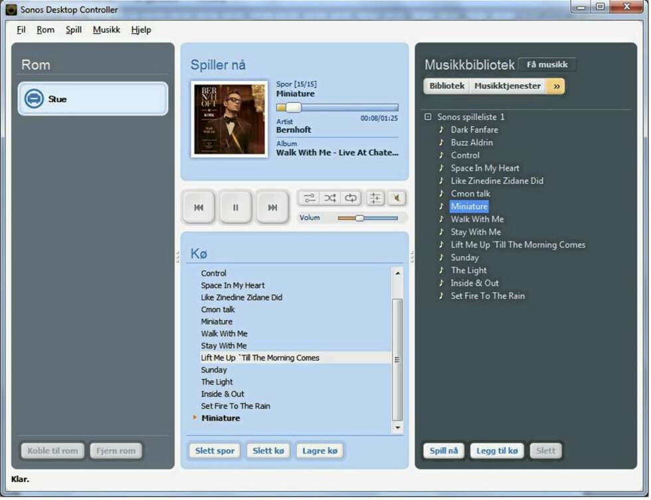Image resolution: width=651 pixels, height=500 pixels.
Task: Click the note icon beside Lift Me Up in library
Action: (441, 245)
